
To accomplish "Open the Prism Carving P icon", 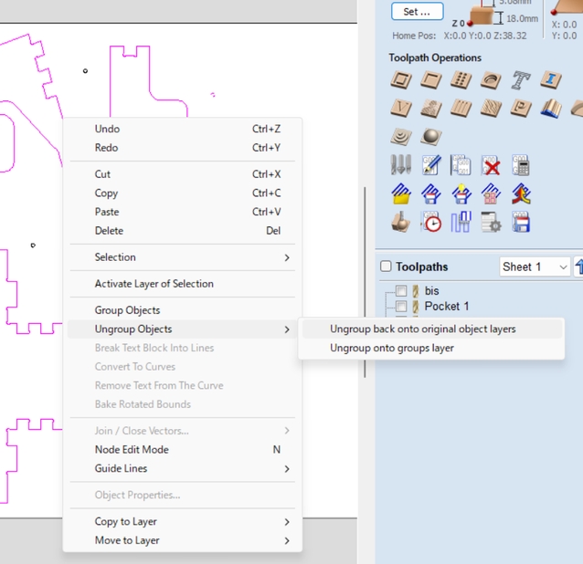I will click(x=521, y=108).
